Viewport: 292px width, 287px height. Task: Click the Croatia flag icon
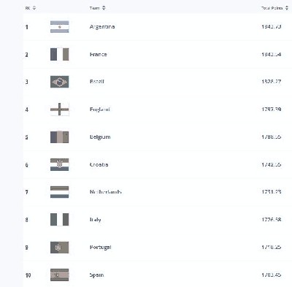pos(60,165)
